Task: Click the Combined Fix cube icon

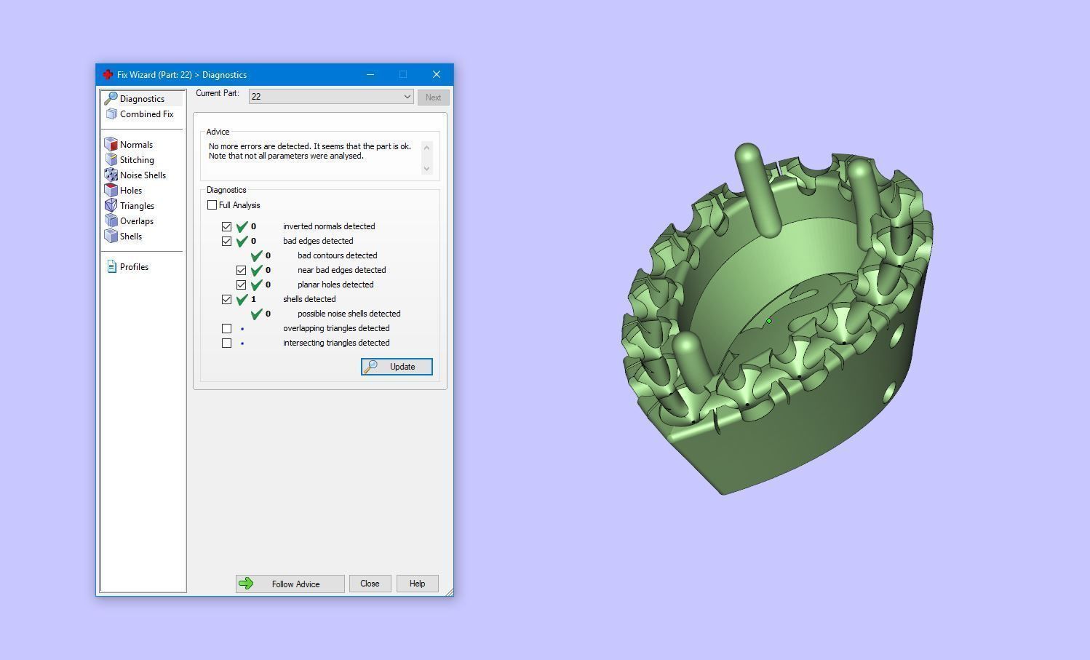Action: 111,114
